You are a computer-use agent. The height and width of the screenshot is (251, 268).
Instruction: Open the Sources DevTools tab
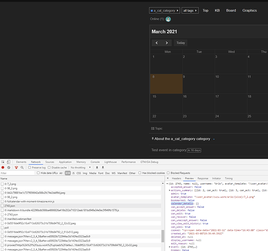pos(50,162)
